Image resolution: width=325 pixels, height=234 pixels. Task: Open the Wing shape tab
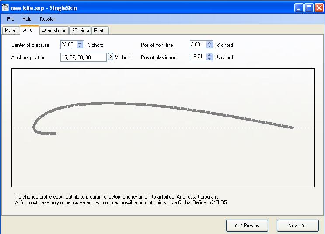pyautogui.click(x=54, y=31)
